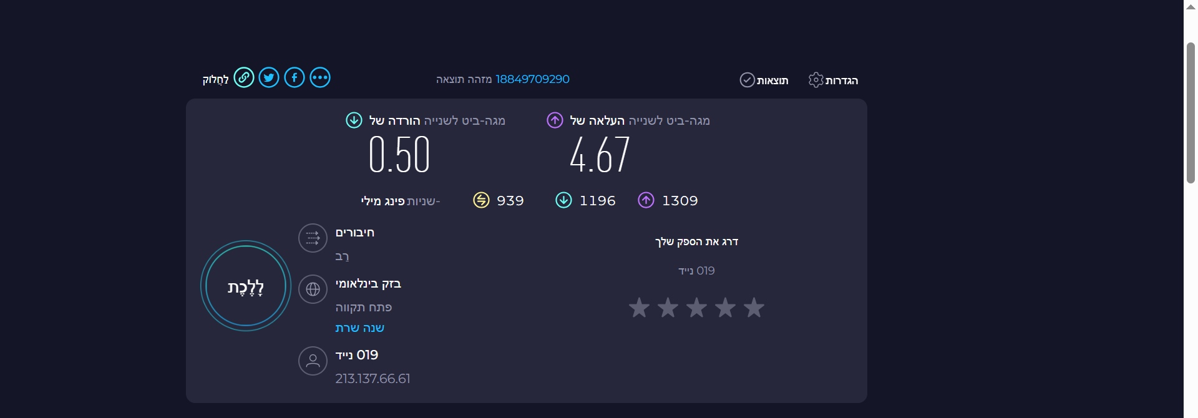Click the page vertical scrollbar thumb
The height and width of the screenshot is (418, 1198).
pos(1191,112)
